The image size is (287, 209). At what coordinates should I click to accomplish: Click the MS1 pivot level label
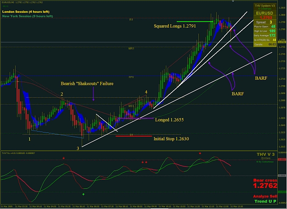[x=131, y=106]
